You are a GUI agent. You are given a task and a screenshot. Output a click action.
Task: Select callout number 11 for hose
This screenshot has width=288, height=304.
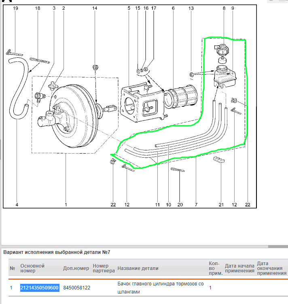tap(157, 205)
